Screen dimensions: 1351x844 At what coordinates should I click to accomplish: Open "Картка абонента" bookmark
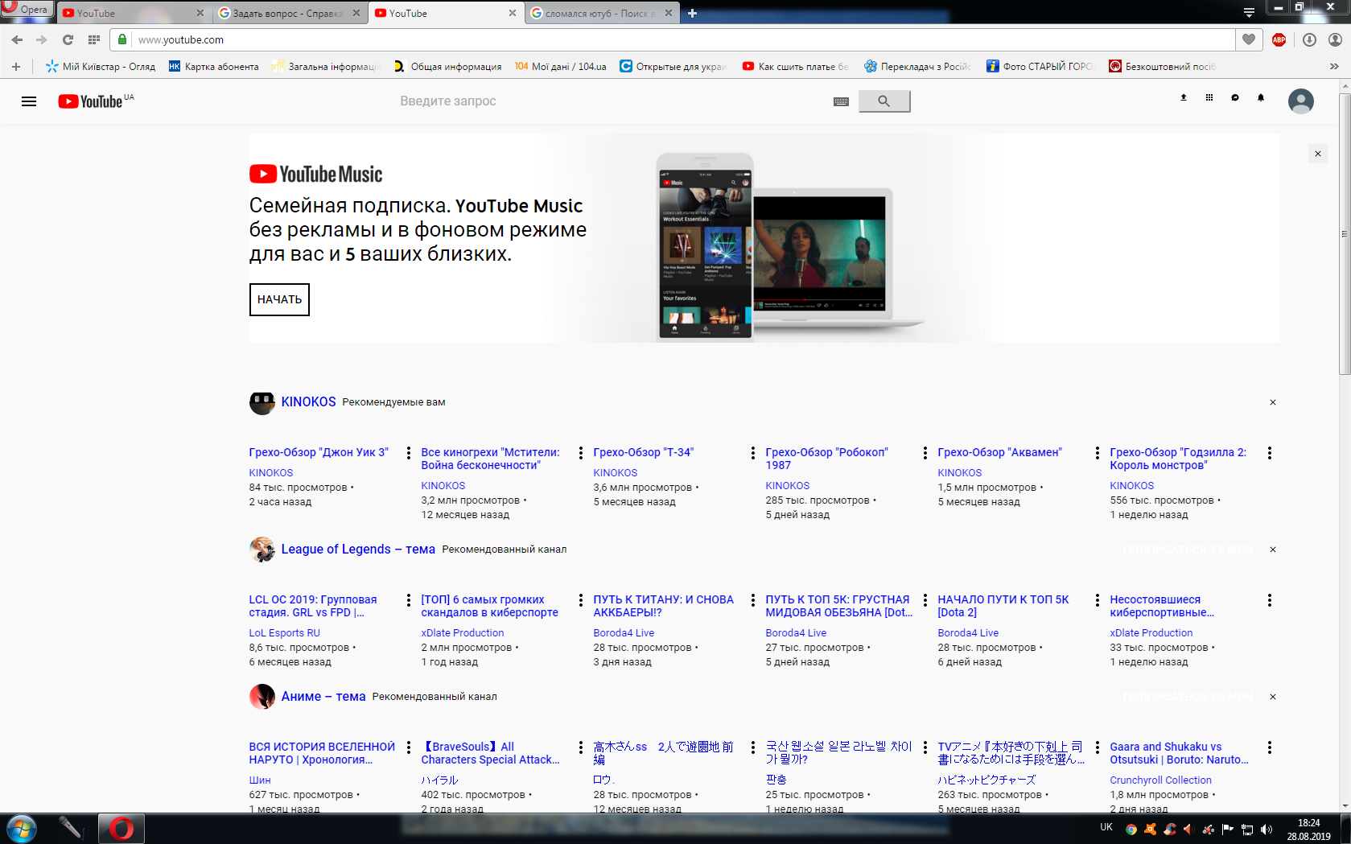click(214, 67)
